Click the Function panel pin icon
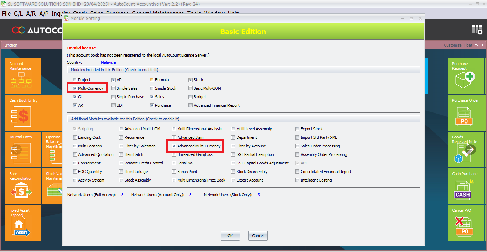487x252 pixels. point(476,45)
